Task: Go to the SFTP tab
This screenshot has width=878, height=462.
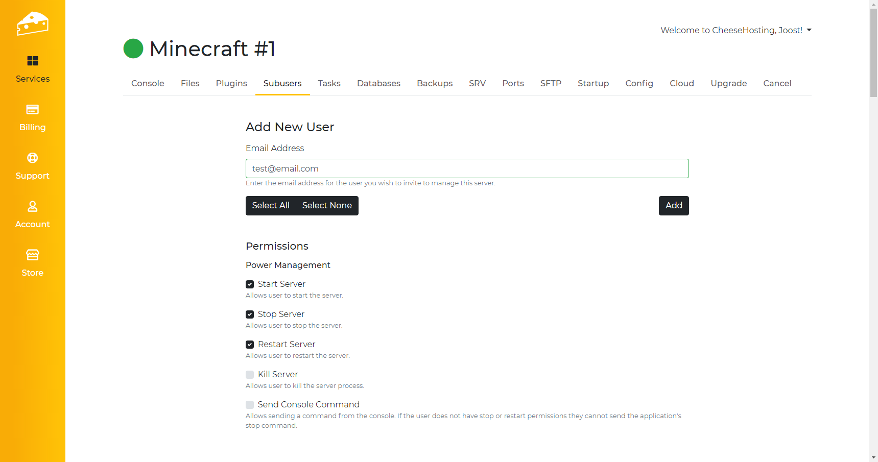Action: click(x=551, y=83)
